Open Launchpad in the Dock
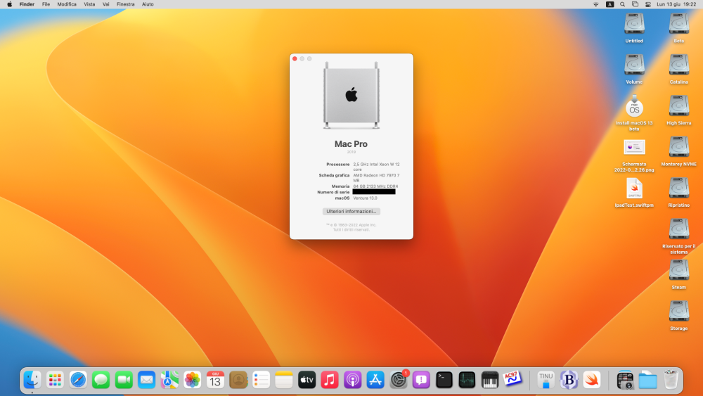 (55, 381)
